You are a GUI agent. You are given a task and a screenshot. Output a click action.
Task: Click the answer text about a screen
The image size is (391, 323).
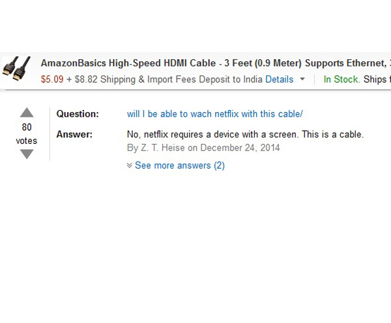click(246, 134)
